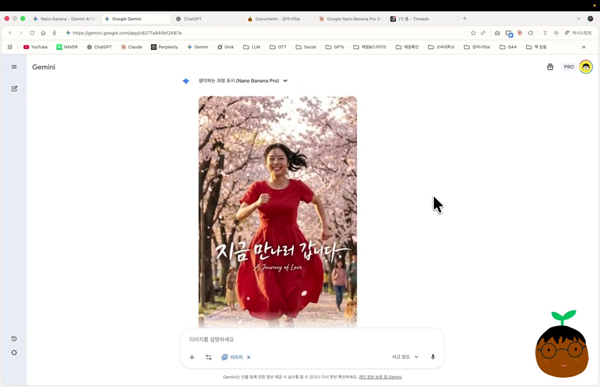The image size is (600, 387).
Task: Open the tools sliders icon in prompt box
Action: tap(208, 357)
